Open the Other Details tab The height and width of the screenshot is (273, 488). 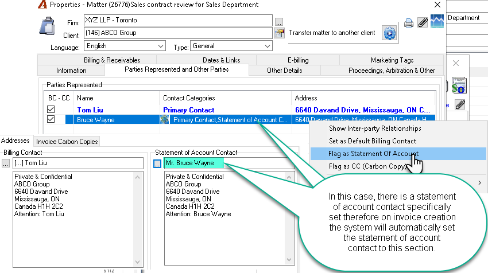[x=284, y=71]
